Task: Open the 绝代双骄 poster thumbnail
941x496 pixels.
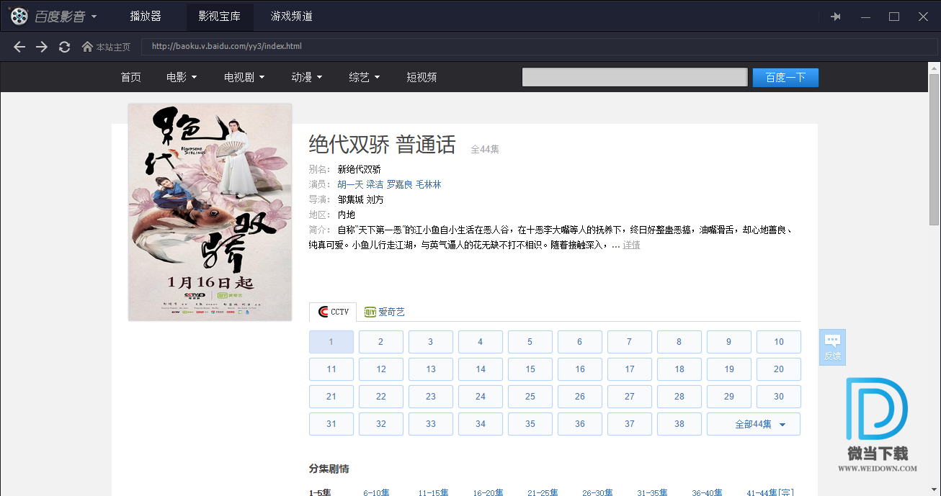Action: 210,212
